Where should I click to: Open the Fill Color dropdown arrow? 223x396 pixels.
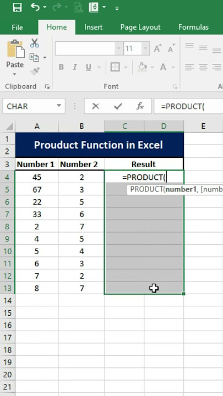[x=152, y=68]
